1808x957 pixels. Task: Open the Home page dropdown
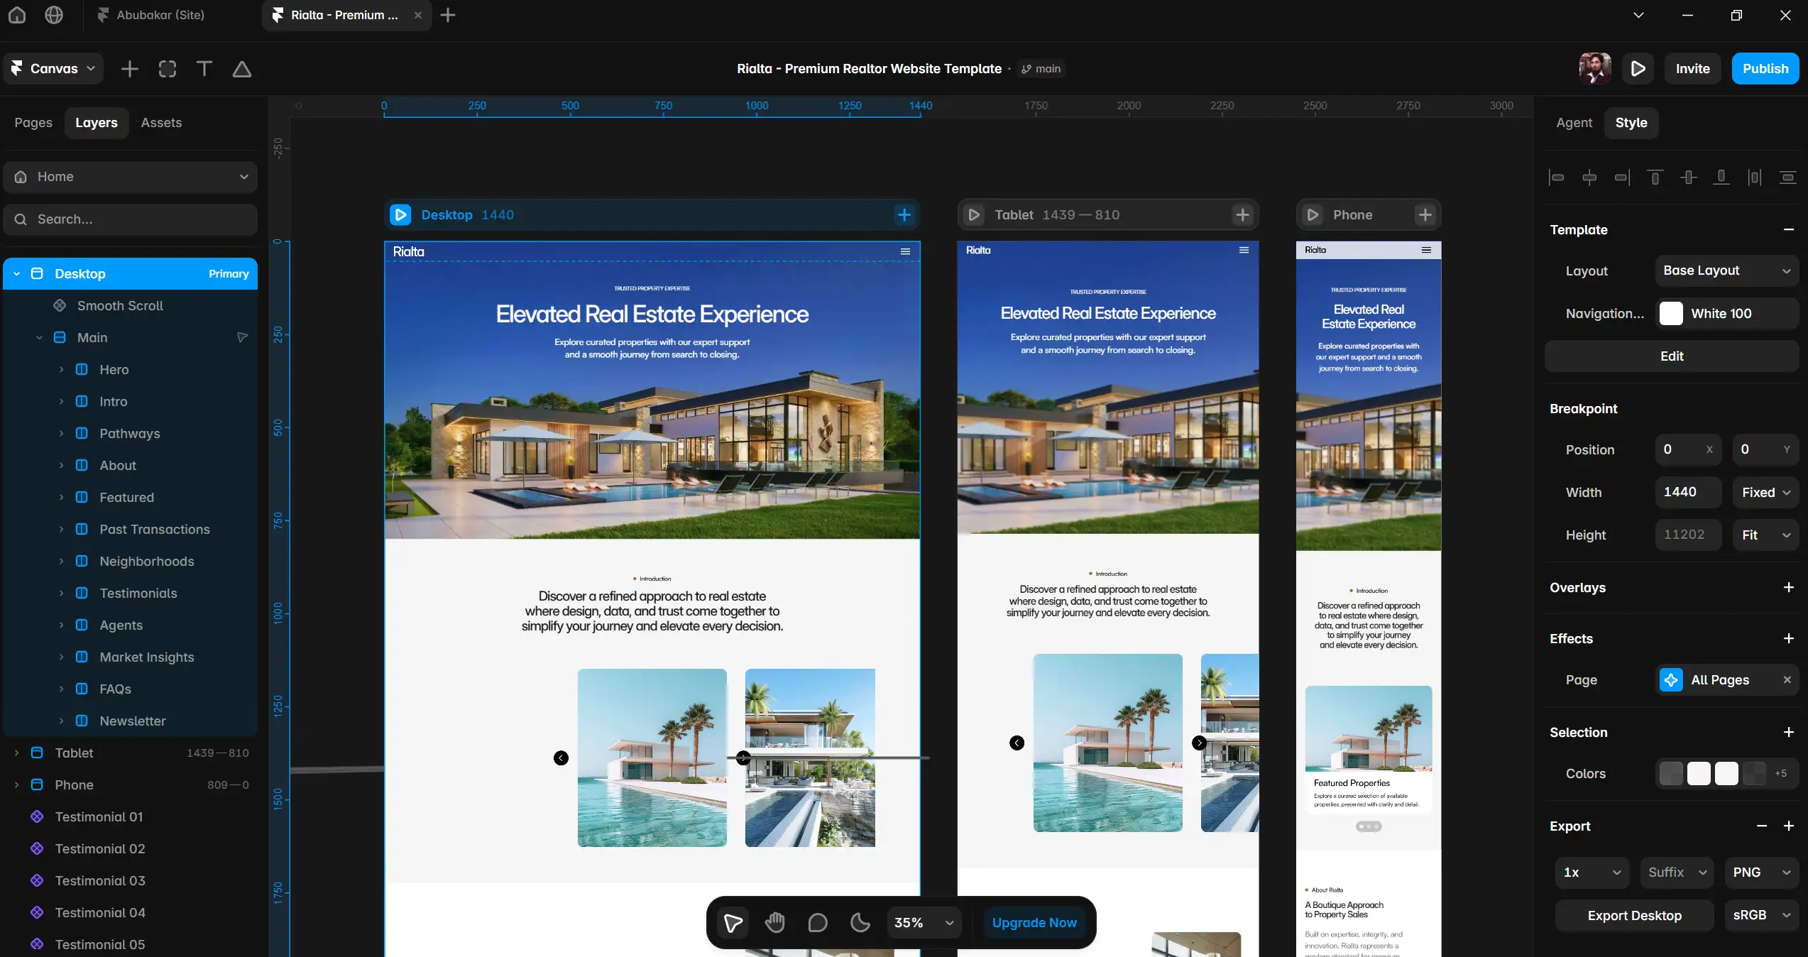[131, 177]
